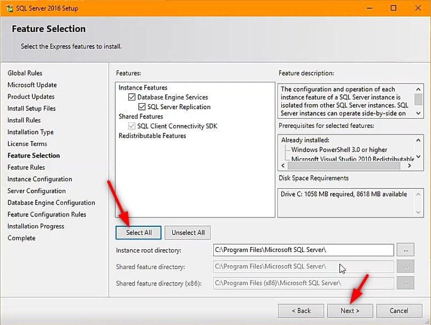This screenshot has width=431, height=325.
Task: Close the SQL Server Setup window
Action: [418, 8]
